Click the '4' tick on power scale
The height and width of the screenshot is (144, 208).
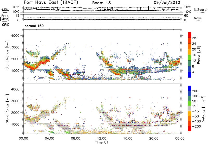[193, 72]
